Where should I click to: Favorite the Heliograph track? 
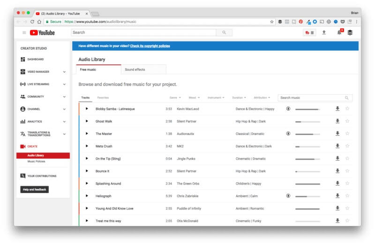[x=347, y=196]
